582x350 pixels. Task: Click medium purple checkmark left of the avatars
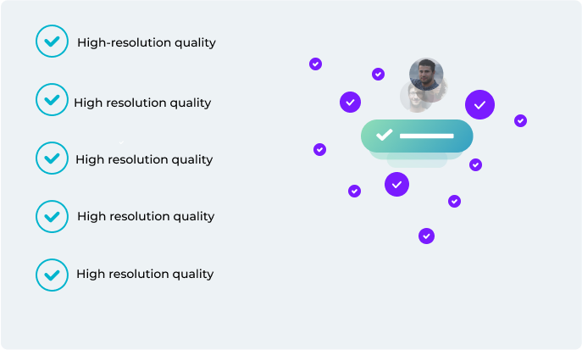coord(350,102)
